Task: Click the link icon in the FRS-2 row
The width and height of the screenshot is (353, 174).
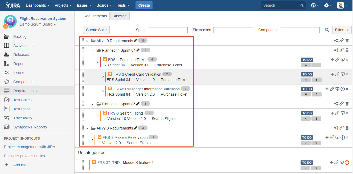Action: (x=337, y=74)
